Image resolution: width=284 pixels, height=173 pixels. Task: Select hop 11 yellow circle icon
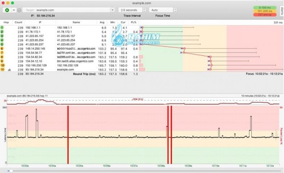click(x=3, y=70)
